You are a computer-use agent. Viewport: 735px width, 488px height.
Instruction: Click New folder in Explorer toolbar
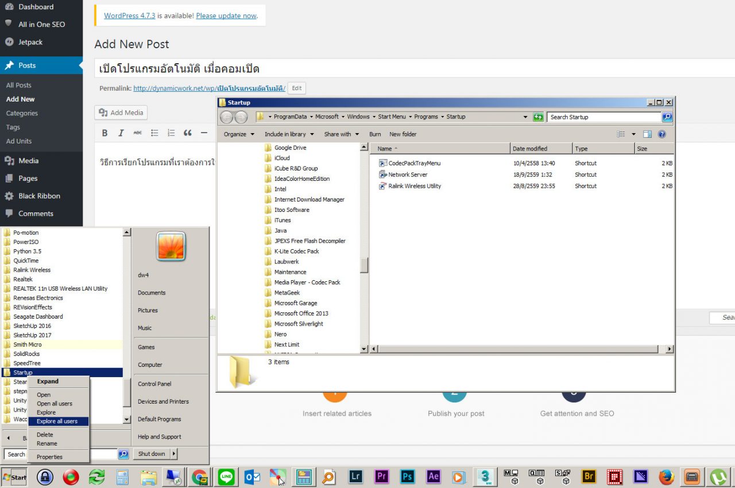[403, 134]
